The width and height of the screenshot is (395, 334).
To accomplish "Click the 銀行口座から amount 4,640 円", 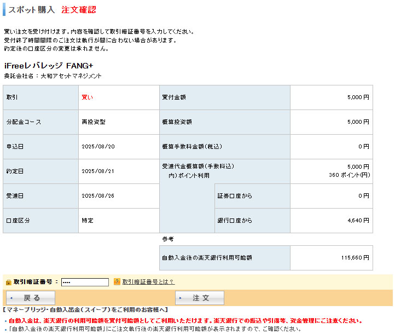I will click(x=358, y=221).
